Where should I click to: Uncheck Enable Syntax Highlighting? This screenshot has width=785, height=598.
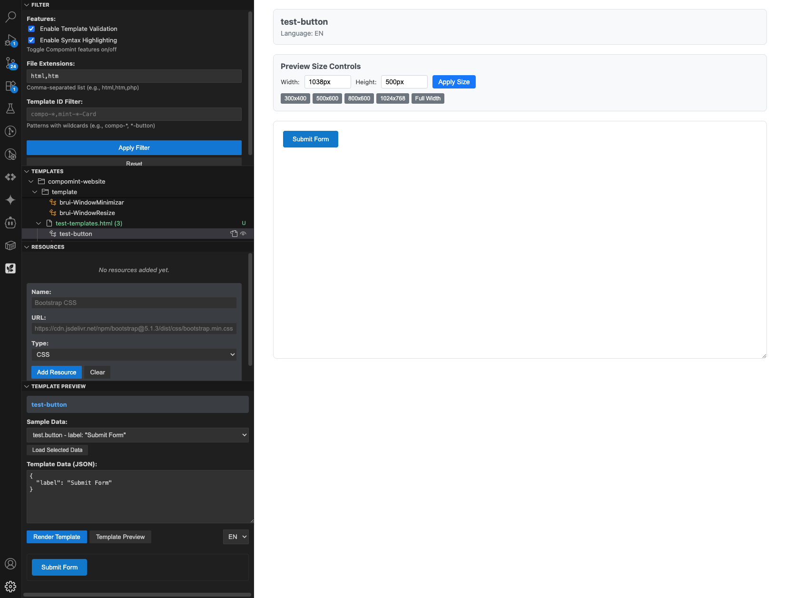(x=31, y=40)
